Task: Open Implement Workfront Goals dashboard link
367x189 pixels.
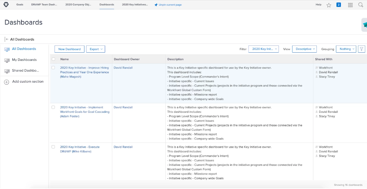Action: [85, 112]
